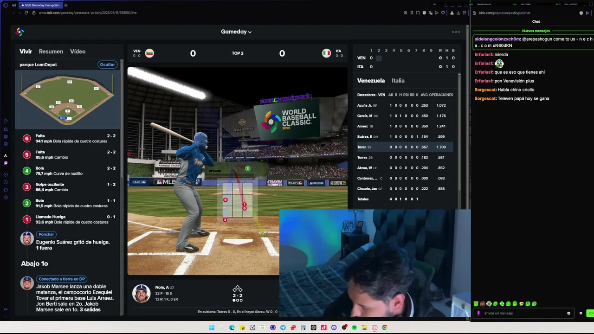This screenshot has width=594, height=334.
Task: Click pitcher Nola's headshot
Action: pos(141,293)
